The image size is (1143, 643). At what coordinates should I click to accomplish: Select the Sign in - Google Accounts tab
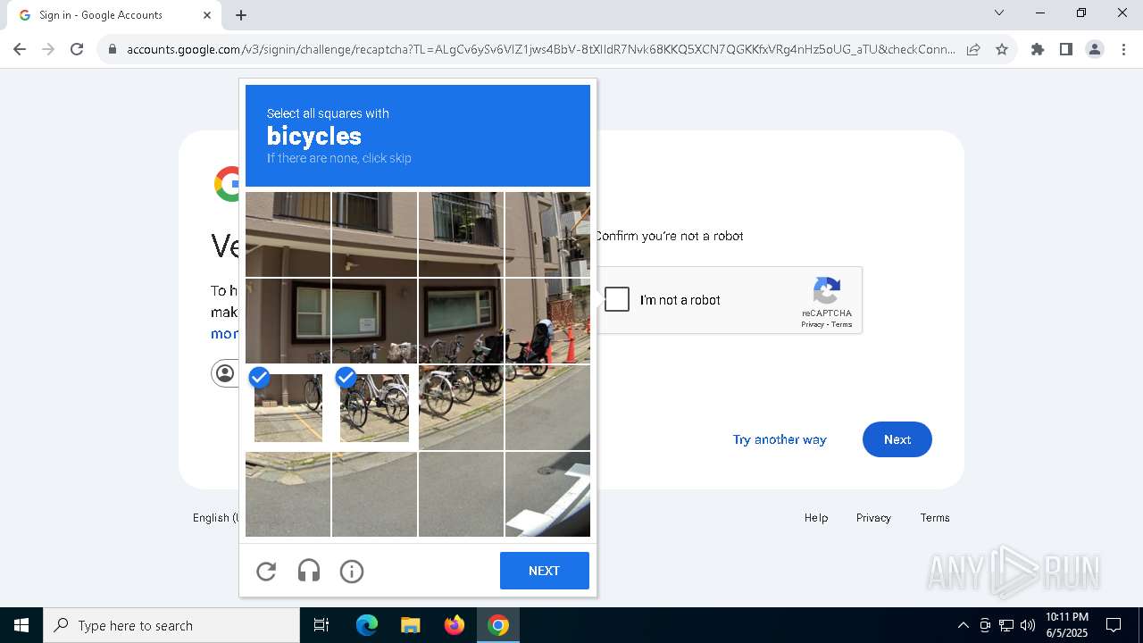(x=114, y=15)
